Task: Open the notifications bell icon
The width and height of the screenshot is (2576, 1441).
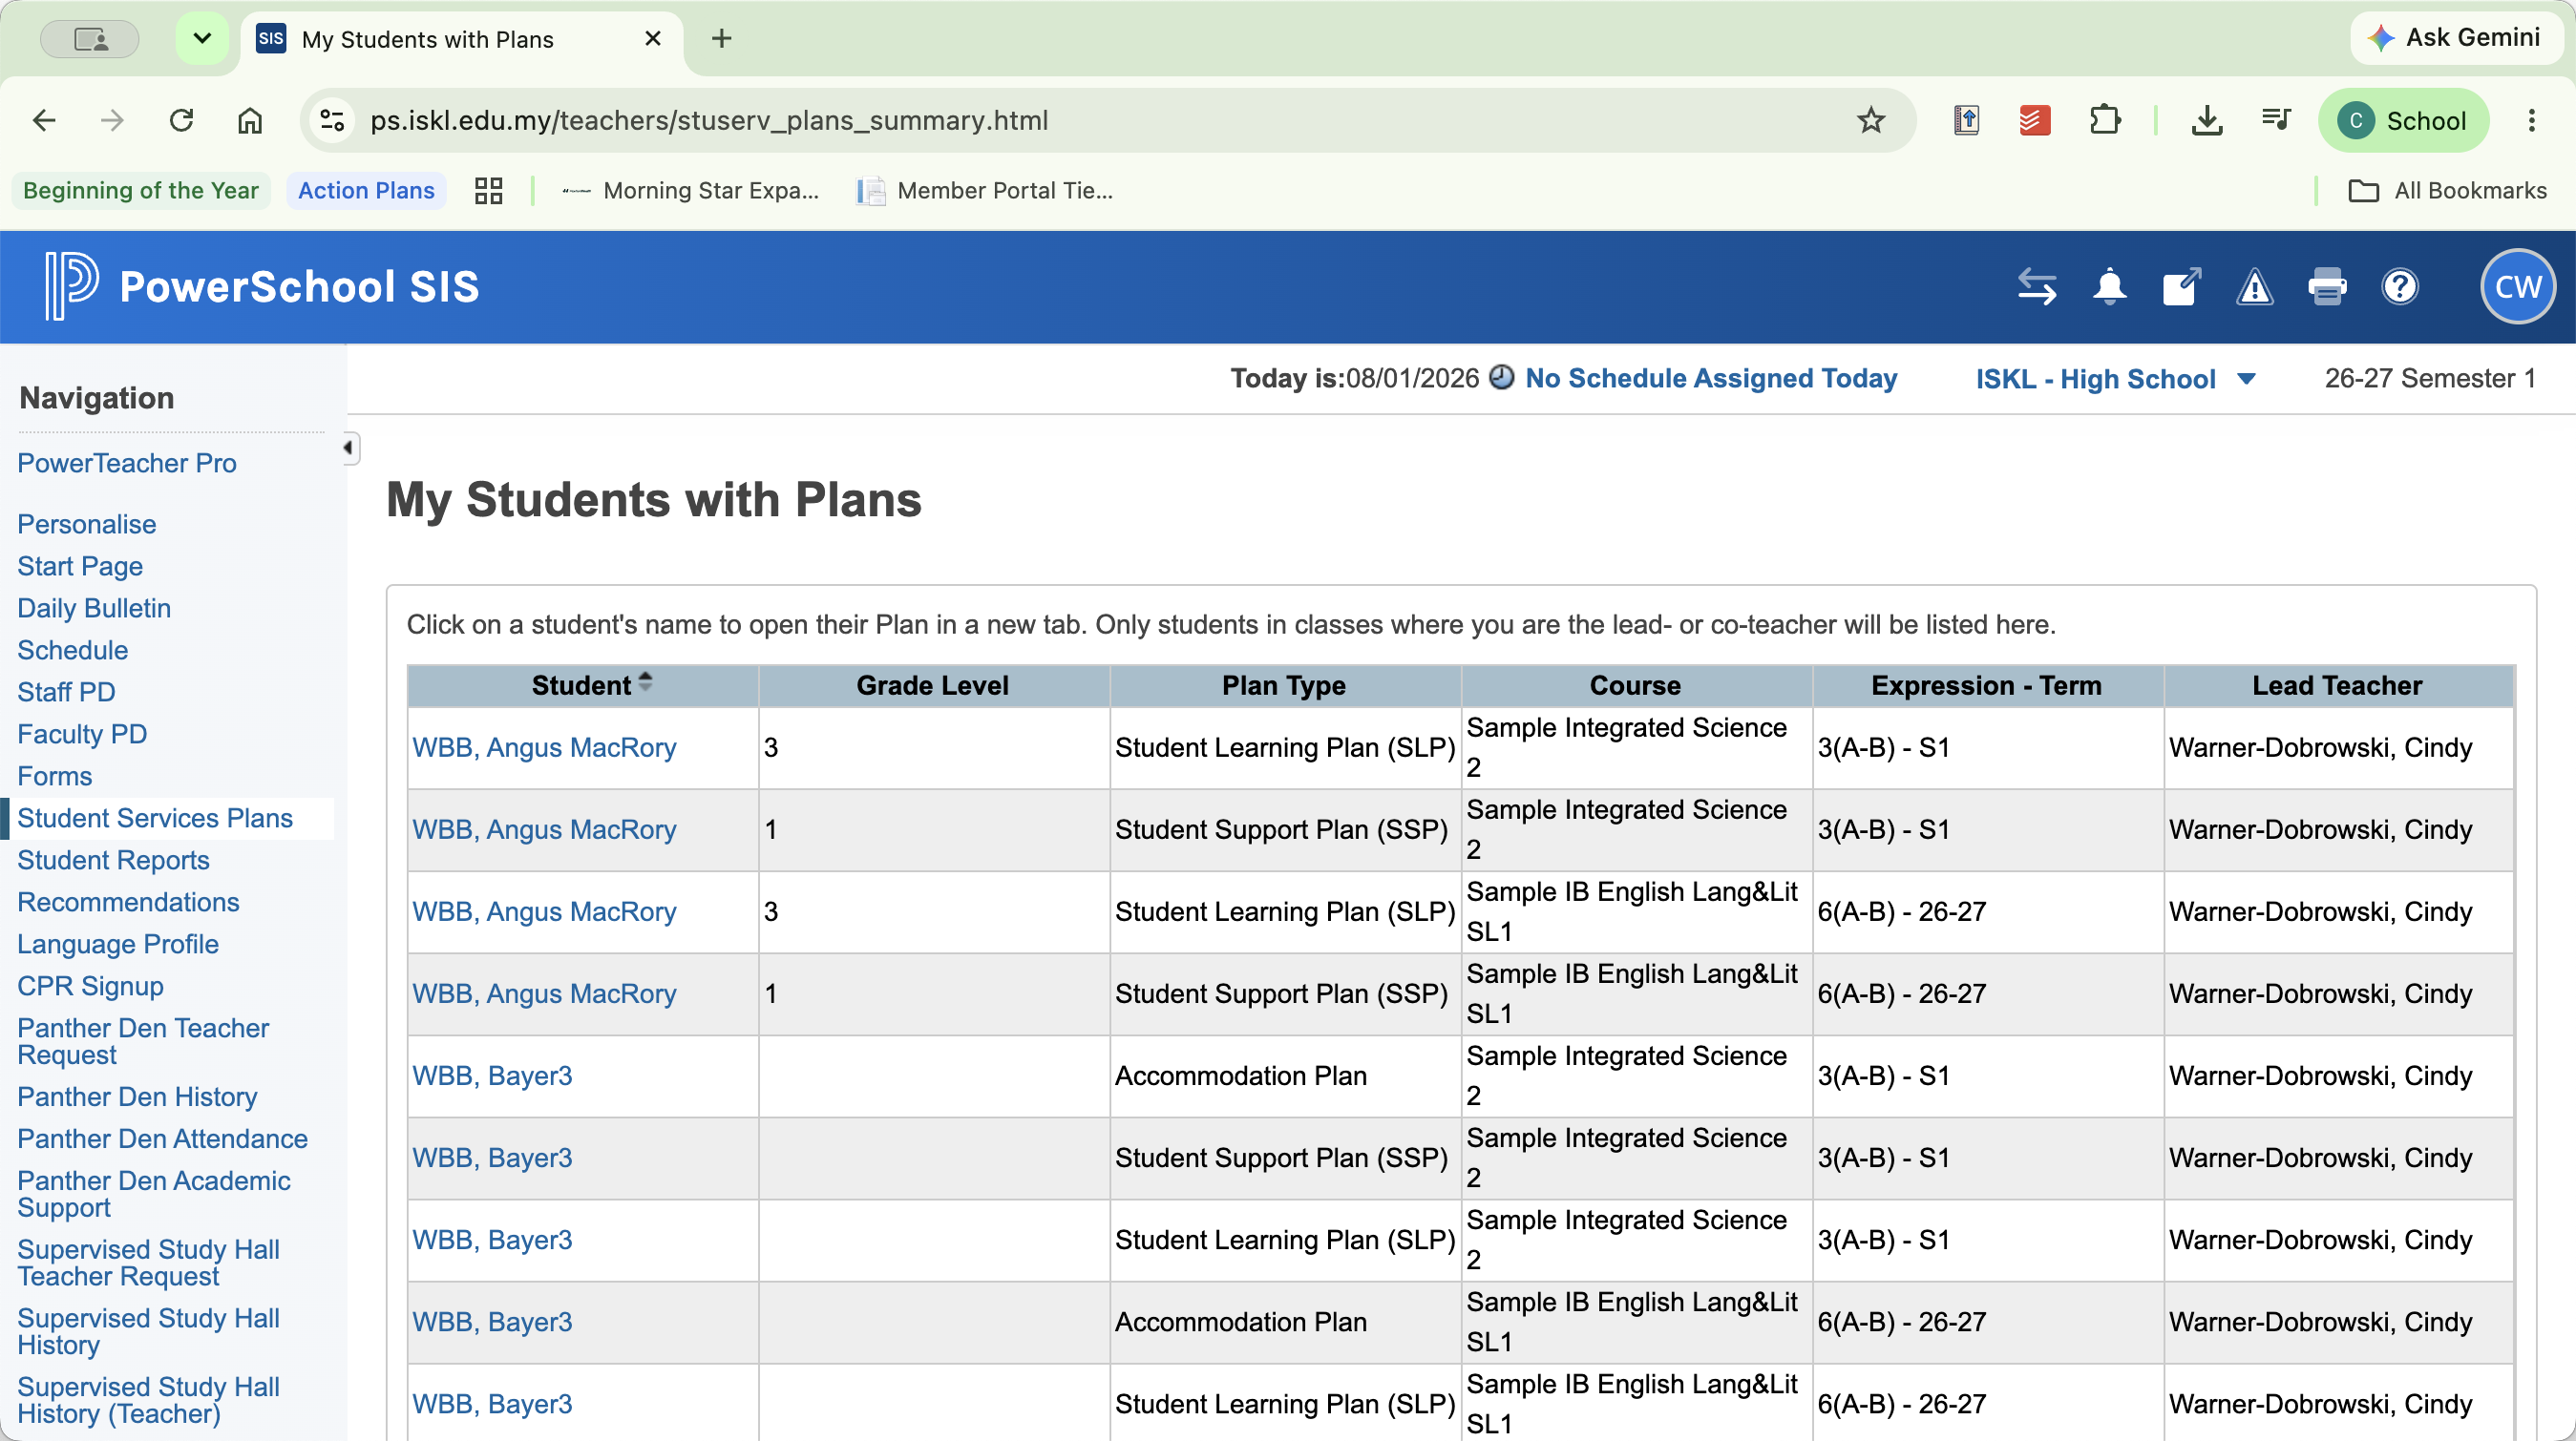Action: pyautogui.click(x=2109, y=287)
